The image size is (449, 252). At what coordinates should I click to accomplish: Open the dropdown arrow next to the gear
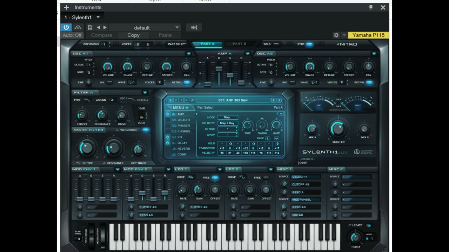[x=344, y=35]
